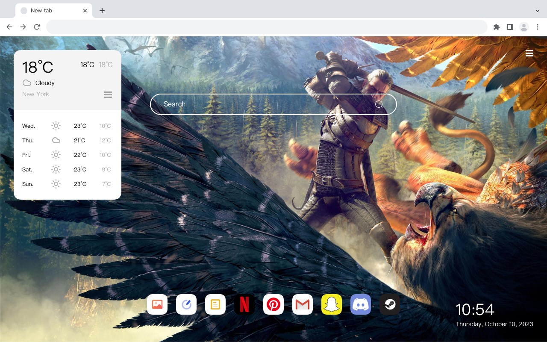Open the browser extensions puzzle icon
This screenshot has height=342, width=547.
(496, 27)
